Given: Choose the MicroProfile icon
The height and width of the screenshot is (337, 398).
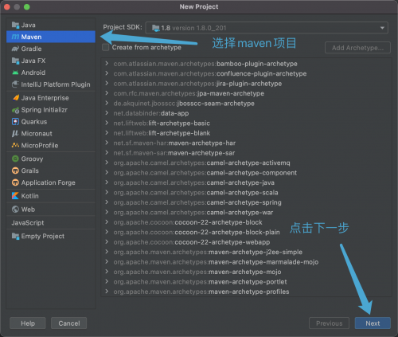Looking at the screenshot, I should coord(15,145).
